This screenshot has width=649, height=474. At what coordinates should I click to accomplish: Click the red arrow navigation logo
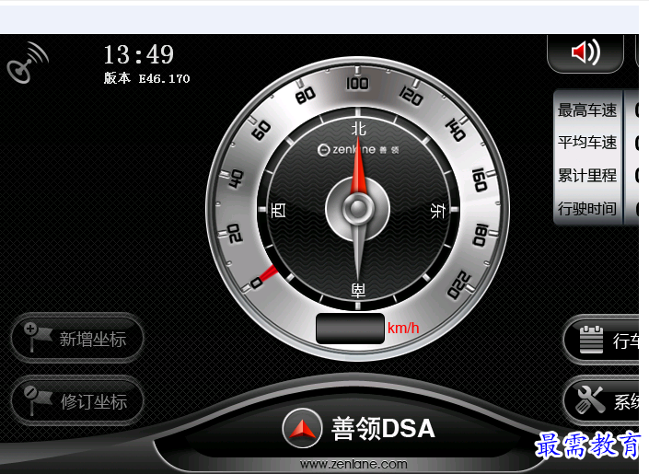(x=302, y=428)
